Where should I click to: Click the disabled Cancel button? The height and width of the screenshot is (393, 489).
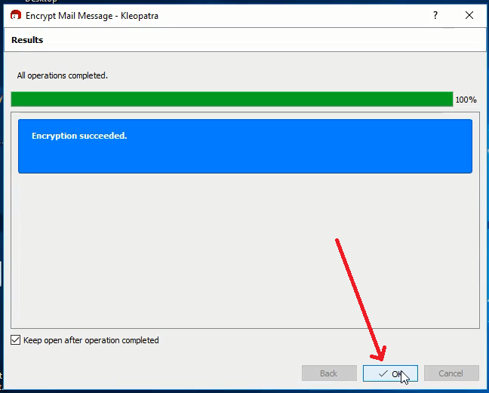[x=451, y=373]
